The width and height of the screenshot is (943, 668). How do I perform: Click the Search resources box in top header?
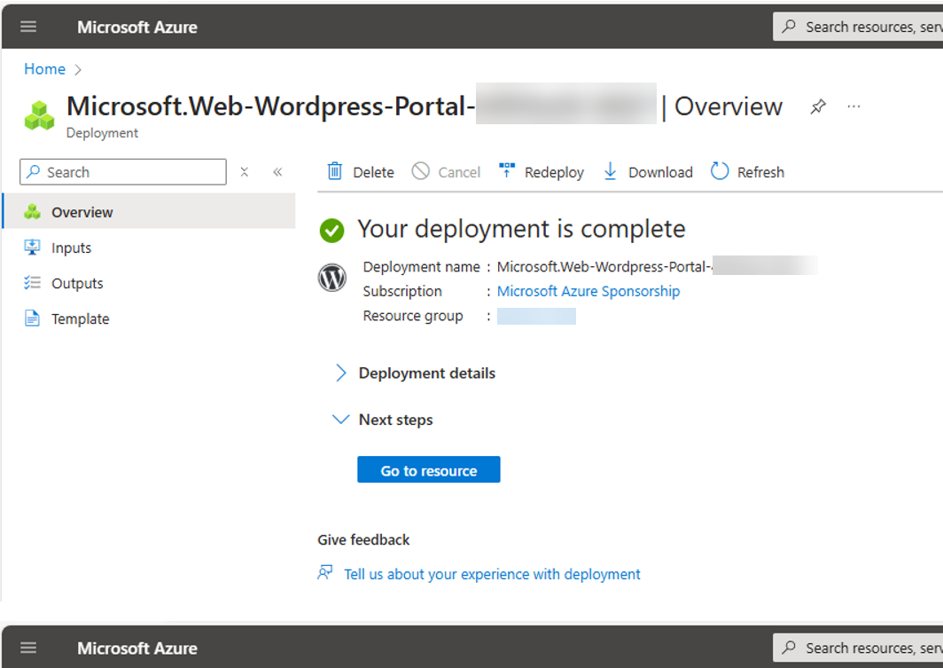click(x=858, y=28)
